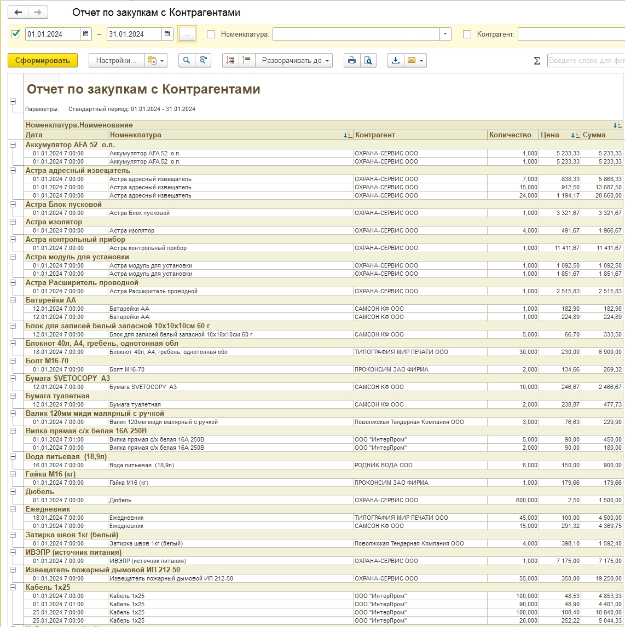Image resolution: width=625 pixels, height=627 pixels.
Task: Collapse the Кабель 1х25 group
Action: click(13, 588)
